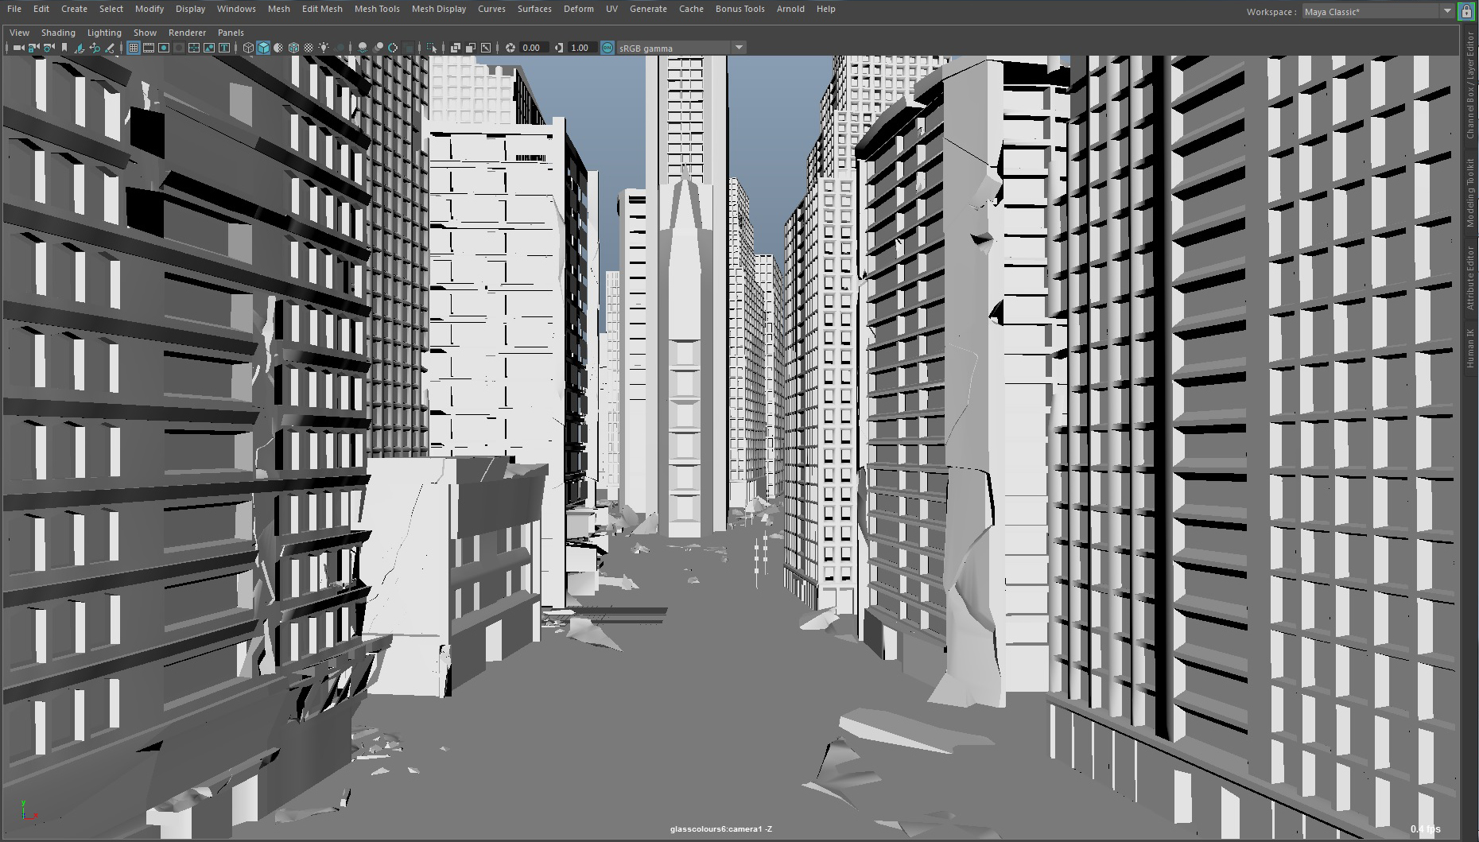Open the sRGB gamma view transform dropdown
This screenshot has width=1479, height=842.
coord(681,48)
